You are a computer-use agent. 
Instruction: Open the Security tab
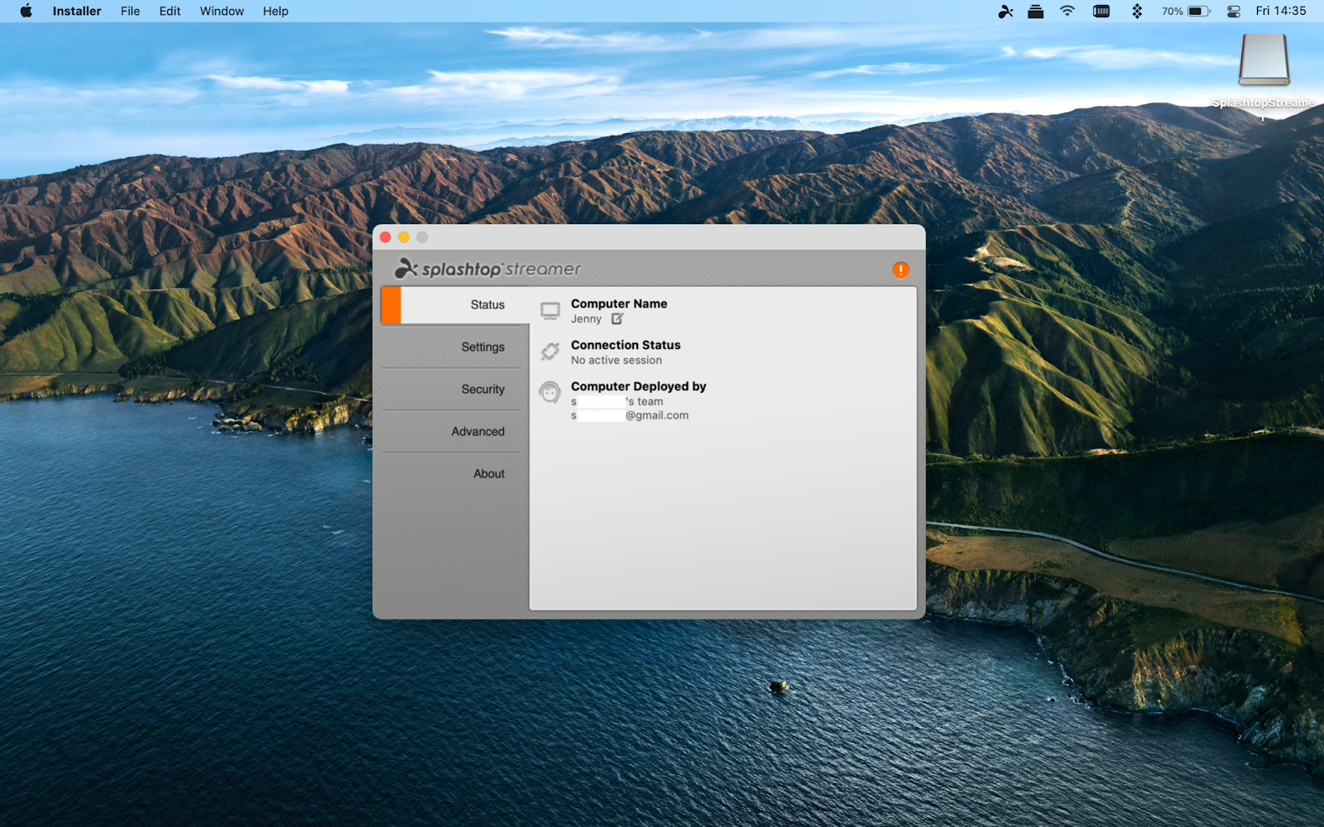click(451, 390)
